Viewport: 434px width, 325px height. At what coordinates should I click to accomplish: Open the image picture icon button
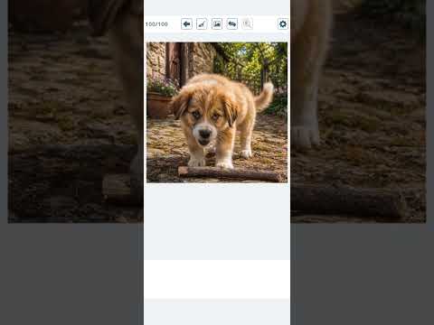click(x=217, y=24)
